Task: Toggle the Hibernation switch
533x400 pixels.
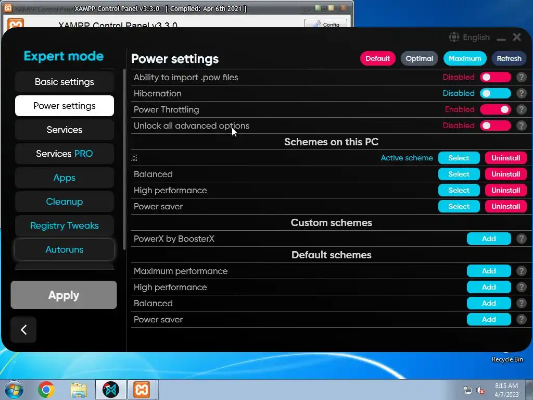Action: (496, 93)
